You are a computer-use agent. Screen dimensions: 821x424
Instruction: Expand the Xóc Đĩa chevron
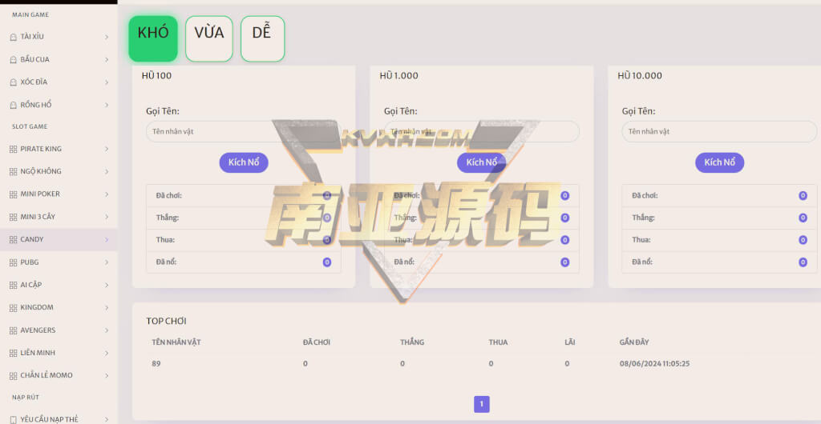(107, 82)
